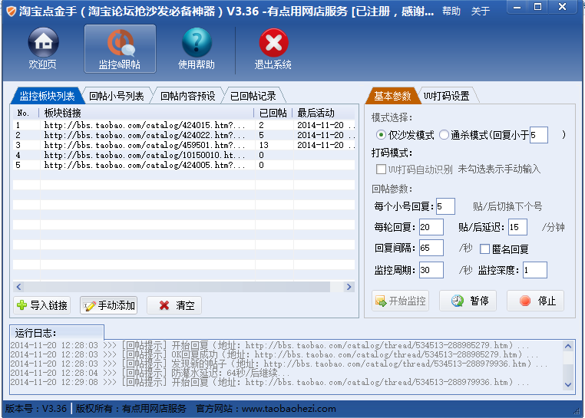Select row with catalog/424022 link
585x418 pixels.
pos(184,135)
